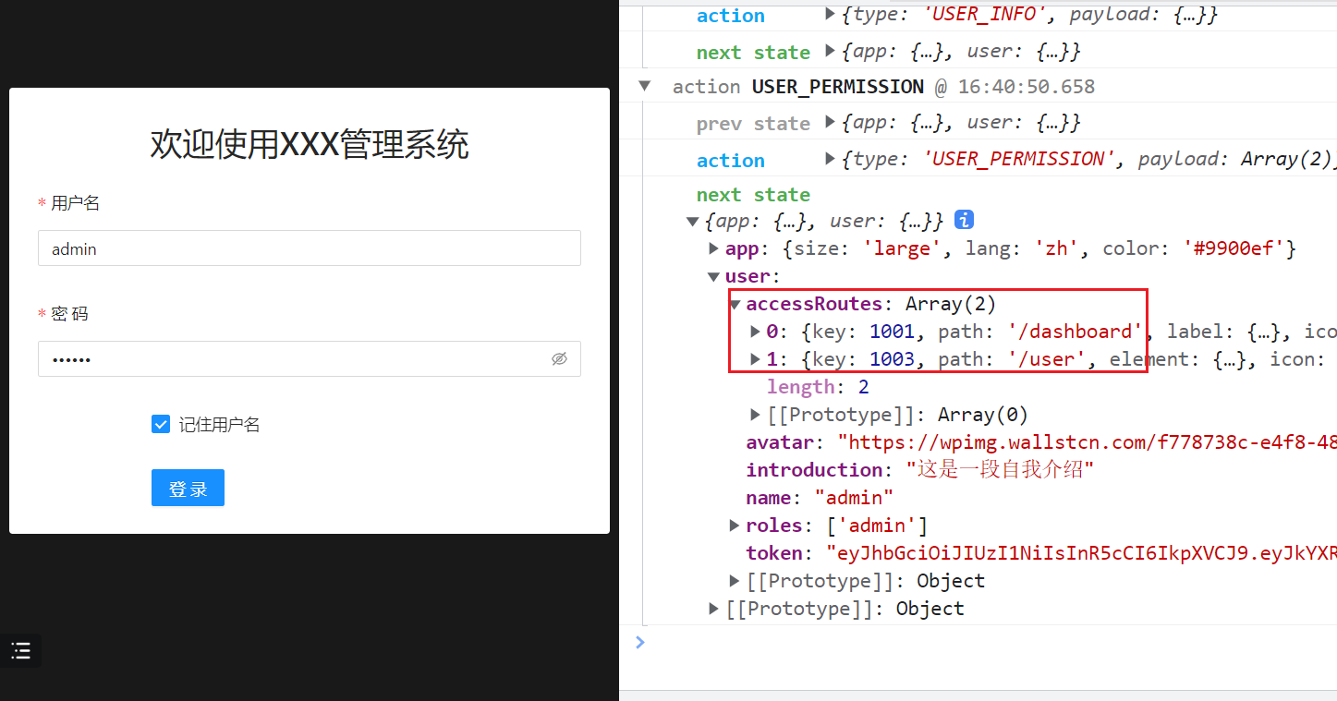This screenshot has height=701, width=1337.
Task: Click the avatar URL string value
Action: [1087, 442]
